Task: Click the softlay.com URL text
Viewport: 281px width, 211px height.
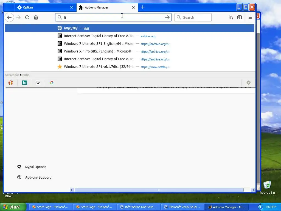Action: pyautogui.click(x=155, y=67)
